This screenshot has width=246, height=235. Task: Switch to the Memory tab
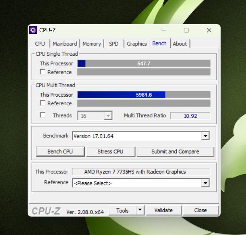pos(92,44)
